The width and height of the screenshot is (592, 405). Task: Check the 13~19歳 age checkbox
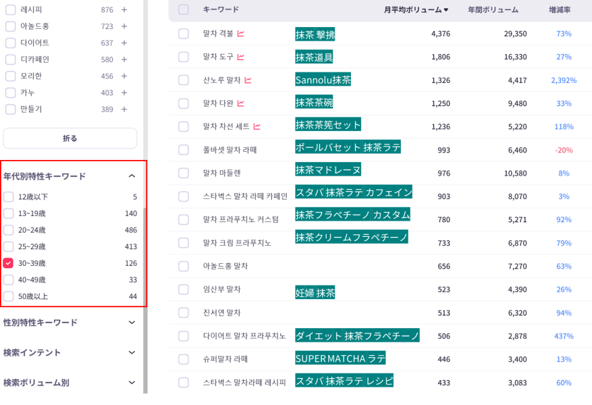point(8,213)
